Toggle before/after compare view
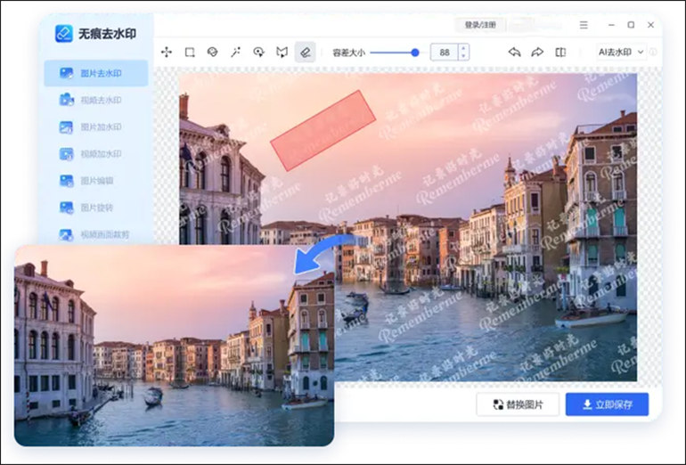 point(560,52)
